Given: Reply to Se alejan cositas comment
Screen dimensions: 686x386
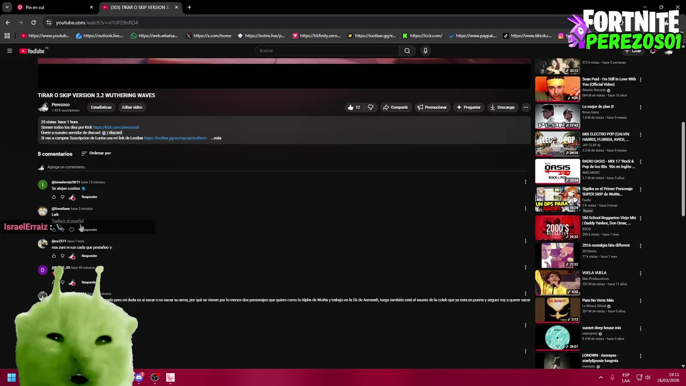Looking at the screenshot, I should pos(89,197).
